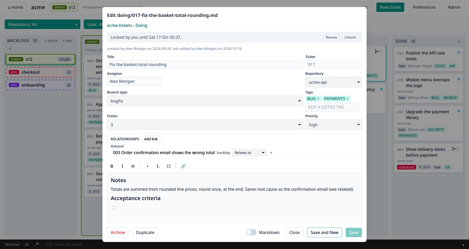This screenshot has width=469, height=249.
Task: Open the 'Repository: All' filter dropdown
Action: click(43, 24)
